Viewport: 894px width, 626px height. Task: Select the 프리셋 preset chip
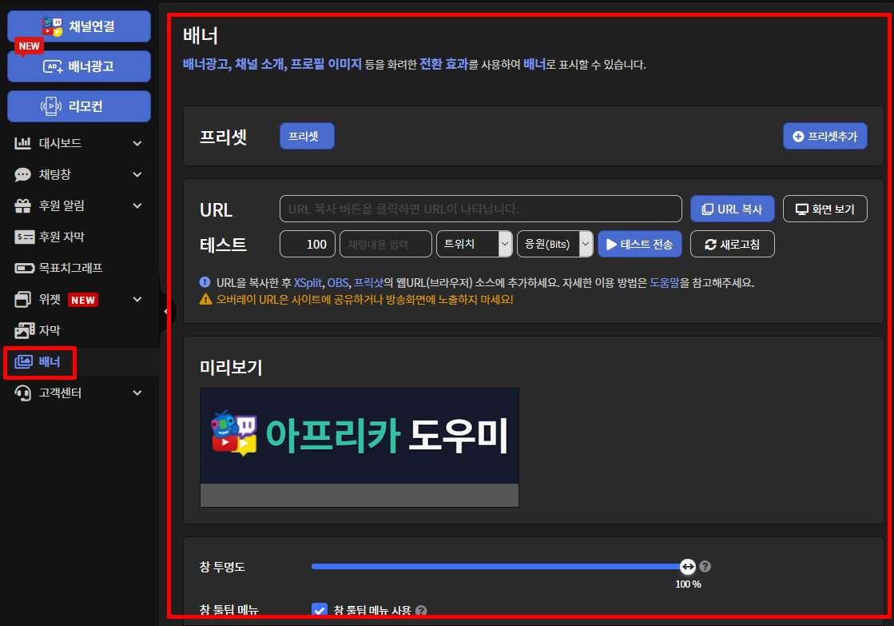pos(307,137)
